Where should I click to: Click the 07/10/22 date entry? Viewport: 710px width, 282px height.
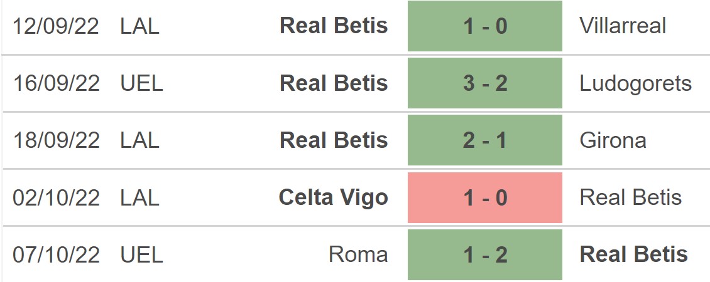pos(57,255)
